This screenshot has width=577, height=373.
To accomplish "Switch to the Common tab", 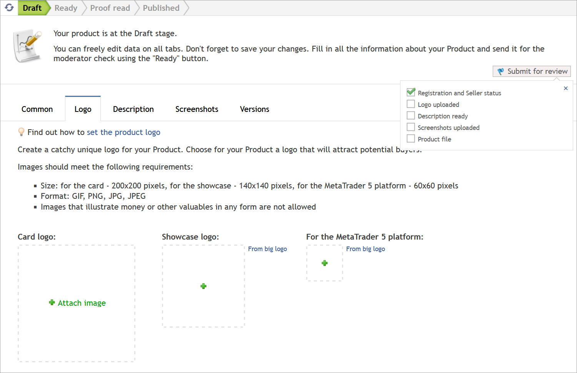I will [x=37, y=109].
